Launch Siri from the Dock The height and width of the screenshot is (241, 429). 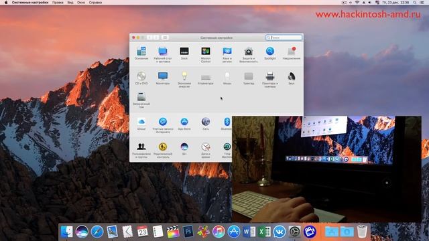click(x=82, y=232)
